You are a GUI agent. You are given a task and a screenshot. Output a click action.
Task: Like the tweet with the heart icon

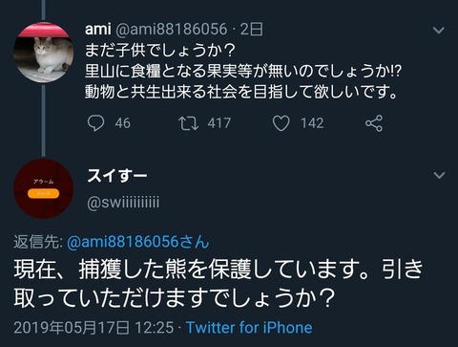click(x=281, y=123)
